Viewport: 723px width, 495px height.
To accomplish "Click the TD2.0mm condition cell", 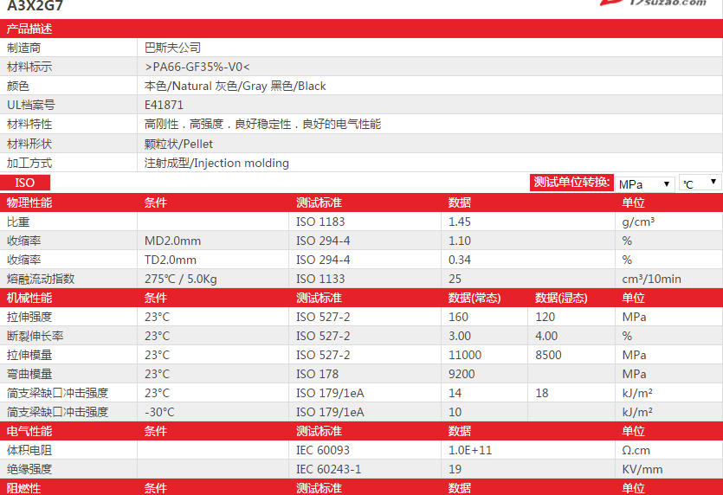I will (x=171, y=260).
